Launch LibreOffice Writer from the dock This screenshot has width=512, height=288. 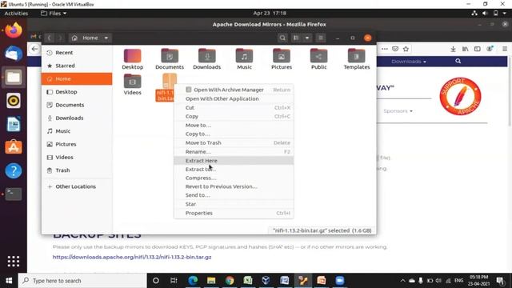tap(14, 124)
